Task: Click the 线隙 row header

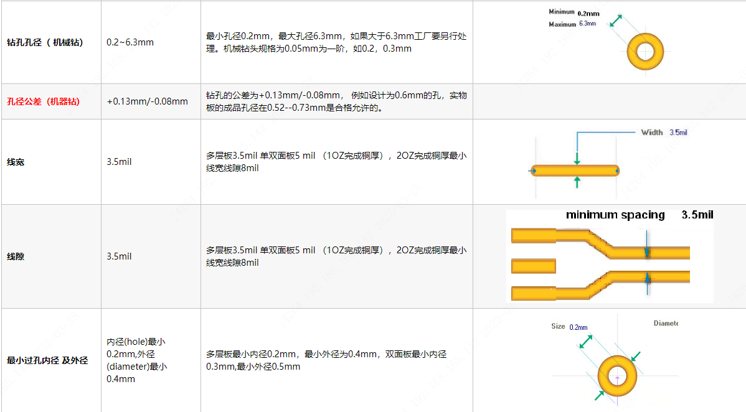Action: (x=16, y=256)
